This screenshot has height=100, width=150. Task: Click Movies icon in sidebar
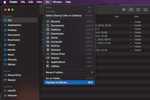point(5,50)
